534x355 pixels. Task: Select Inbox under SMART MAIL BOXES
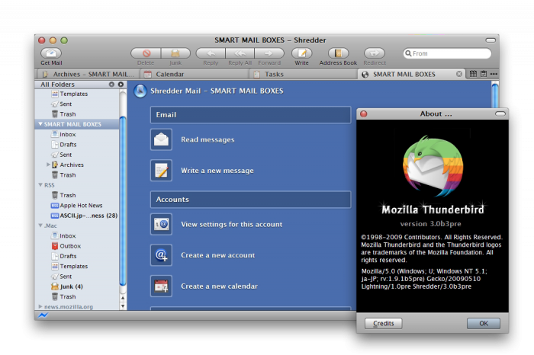pos(68,134)
